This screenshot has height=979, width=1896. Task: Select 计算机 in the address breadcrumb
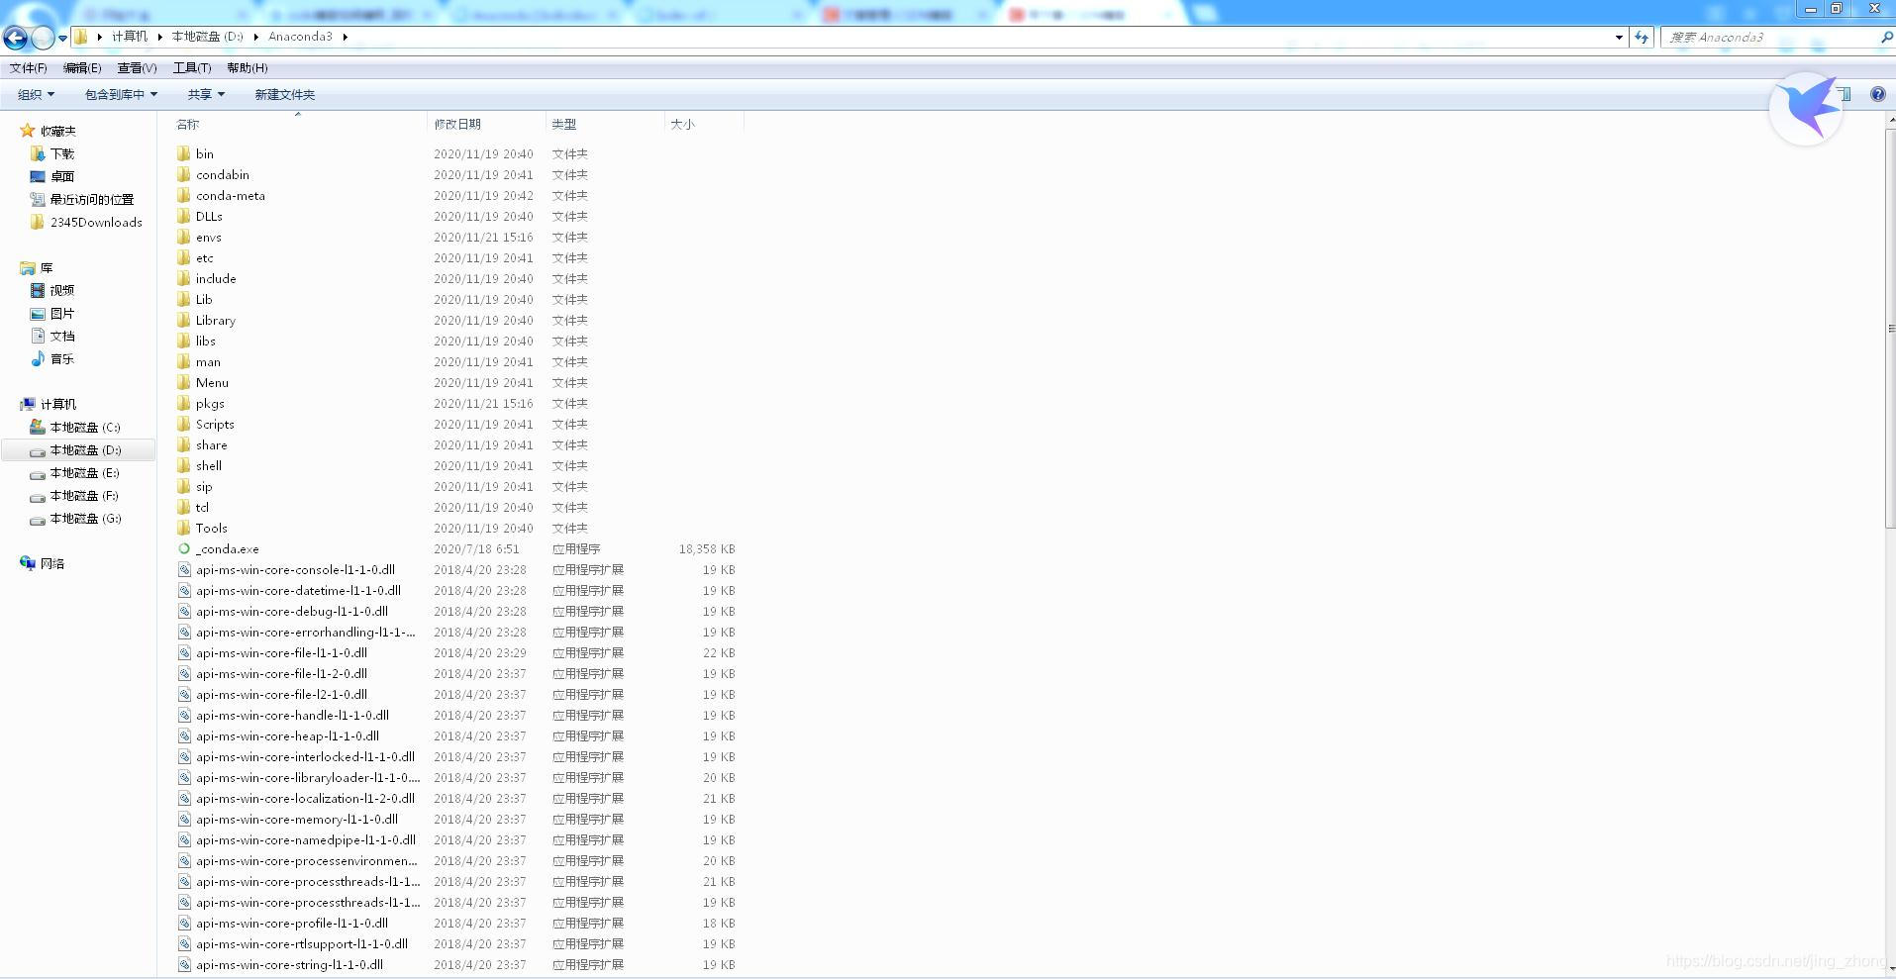point(130,37)
